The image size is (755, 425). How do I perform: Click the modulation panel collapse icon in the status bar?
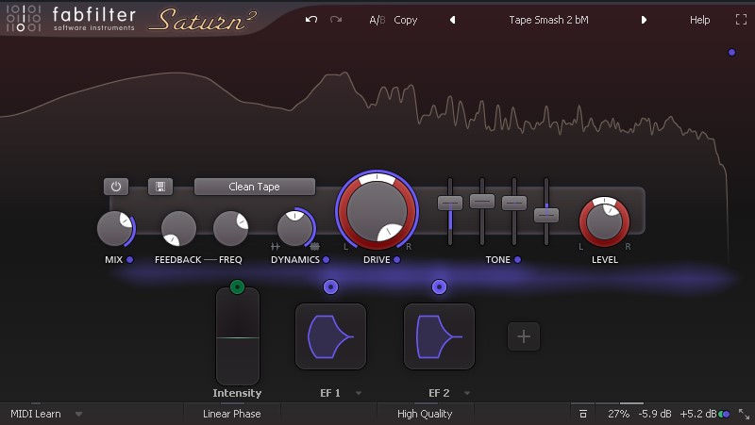pos(582,414)
